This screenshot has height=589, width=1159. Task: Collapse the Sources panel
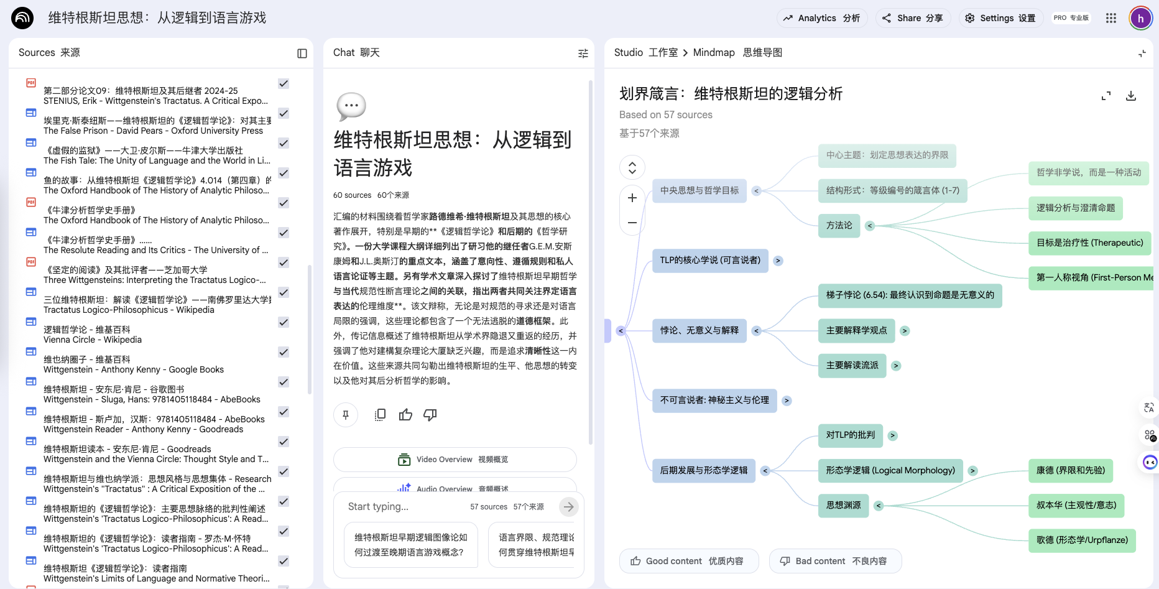pos(302,53)
